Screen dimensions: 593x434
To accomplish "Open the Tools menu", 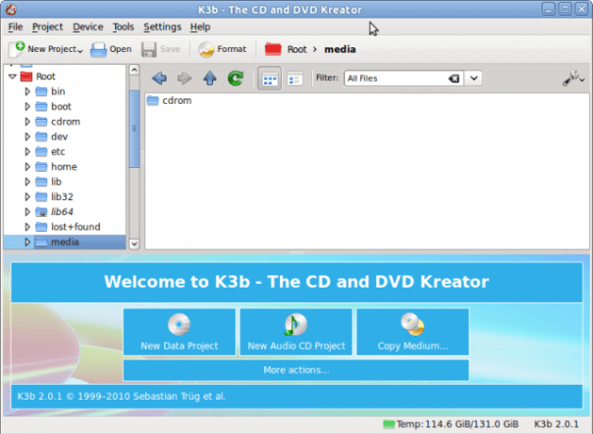I will click(124, 27).
